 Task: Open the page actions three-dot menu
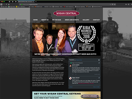(x=110, y=4)
